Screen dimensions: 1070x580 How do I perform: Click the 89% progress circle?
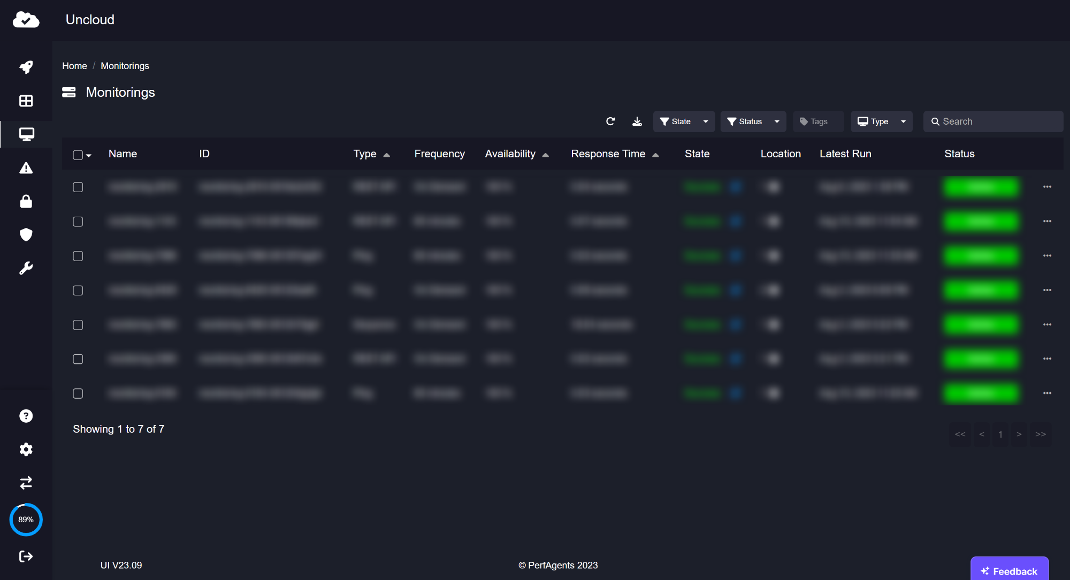point(26,520)
